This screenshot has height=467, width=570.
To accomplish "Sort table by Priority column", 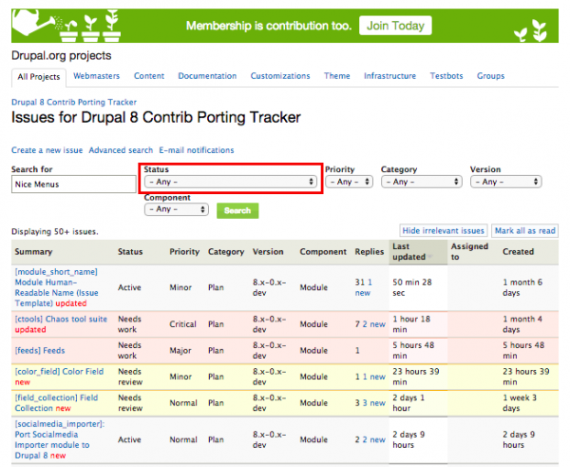I will (x=184, y=251).
